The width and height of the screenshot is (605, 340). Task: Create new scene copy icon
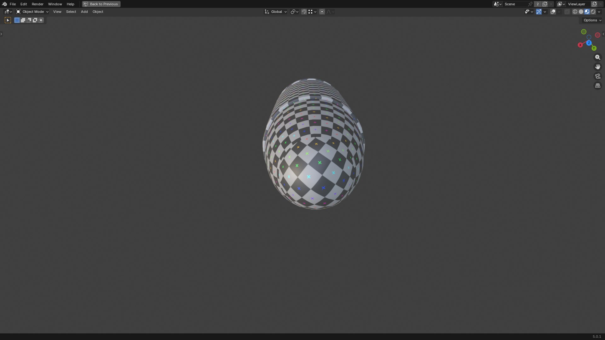545,4
